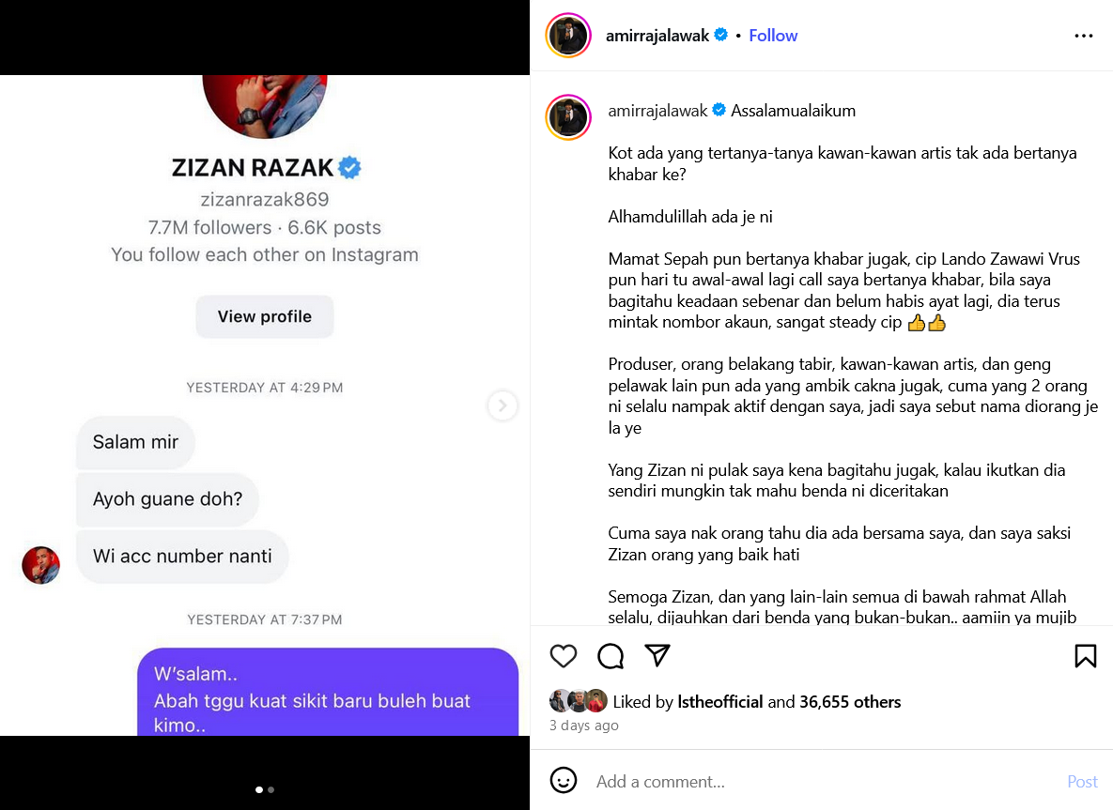Submit the comment with the Post button

click(1082, 781)
